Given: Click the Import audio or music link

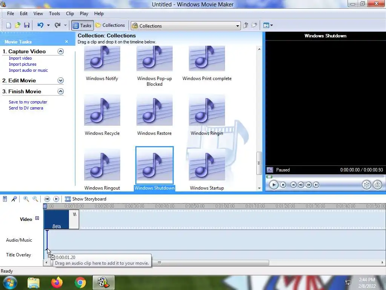Looking at the screenshot, I should pyautogui.click(x=28, y=70).
